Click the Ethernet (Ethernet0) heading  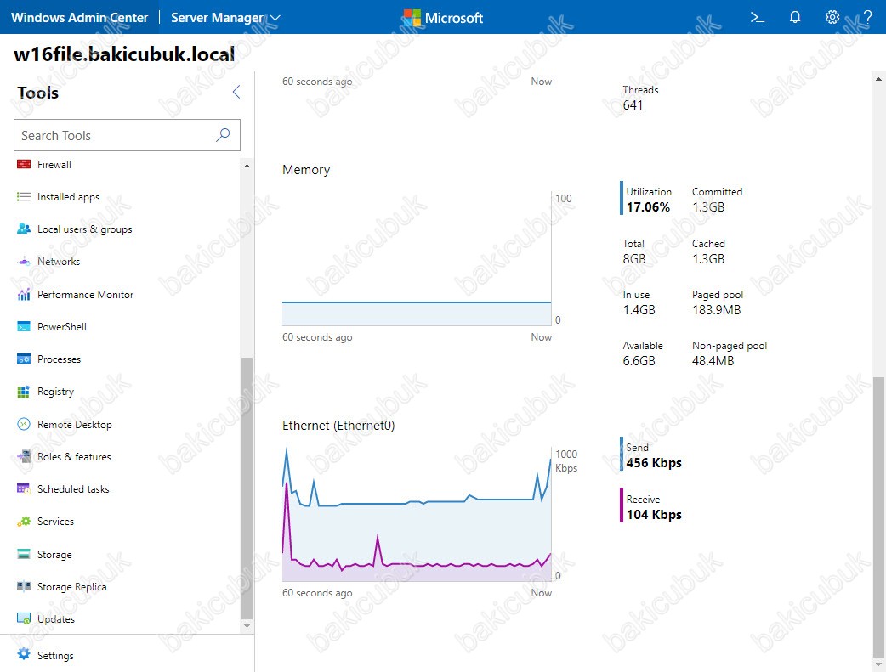click(338, 426)
